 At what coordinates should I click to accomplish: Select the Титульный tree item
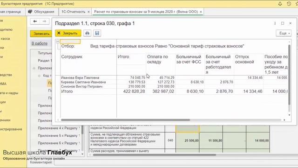point(45,53)
